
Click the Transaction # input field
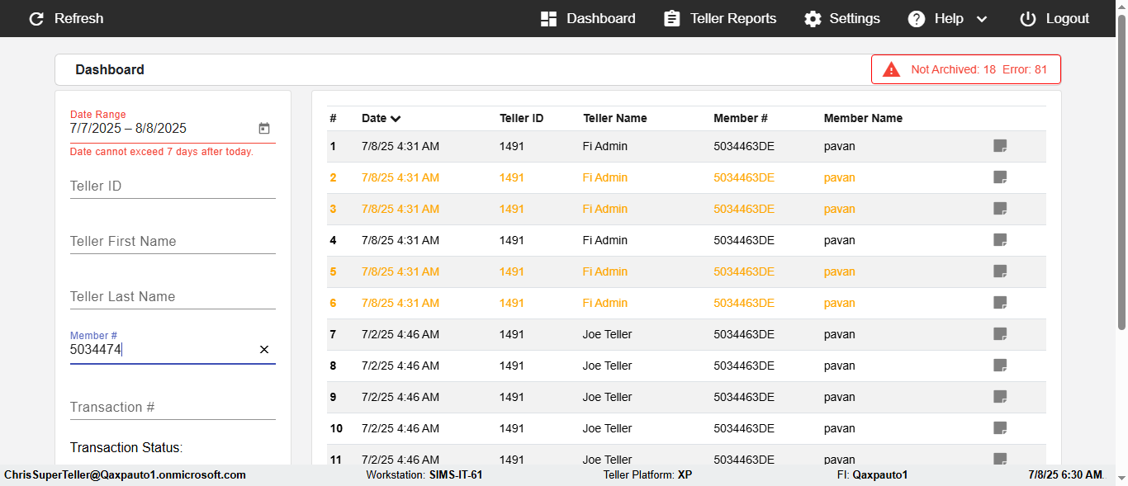[173, 408]
